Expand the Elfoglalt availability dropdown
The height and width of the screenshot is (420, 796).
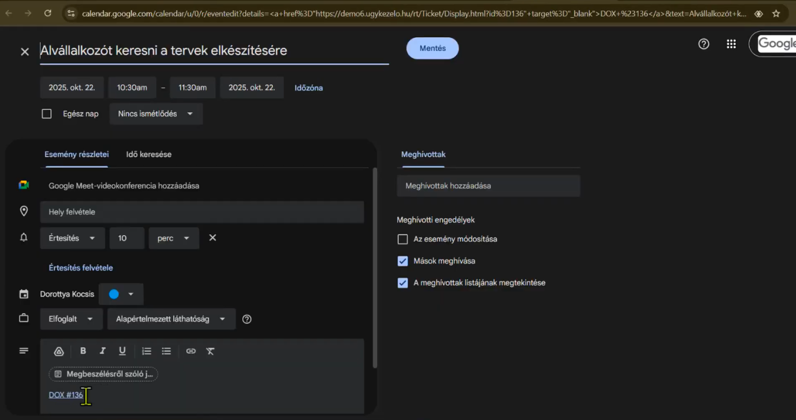[72, 319]
